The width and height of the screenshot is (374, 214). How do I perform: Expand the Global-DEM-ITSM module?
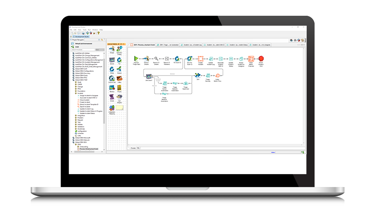[71, 80]
